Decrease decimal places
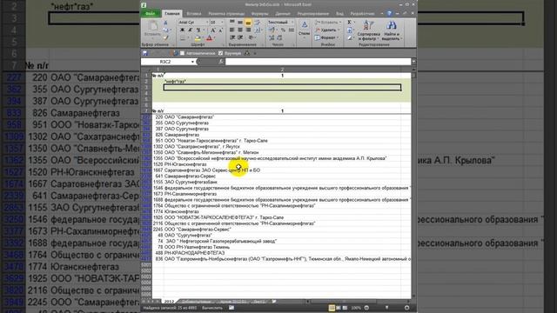Image resolution: width=557 pixels, height=313 pixels. [x=279, y=37]
